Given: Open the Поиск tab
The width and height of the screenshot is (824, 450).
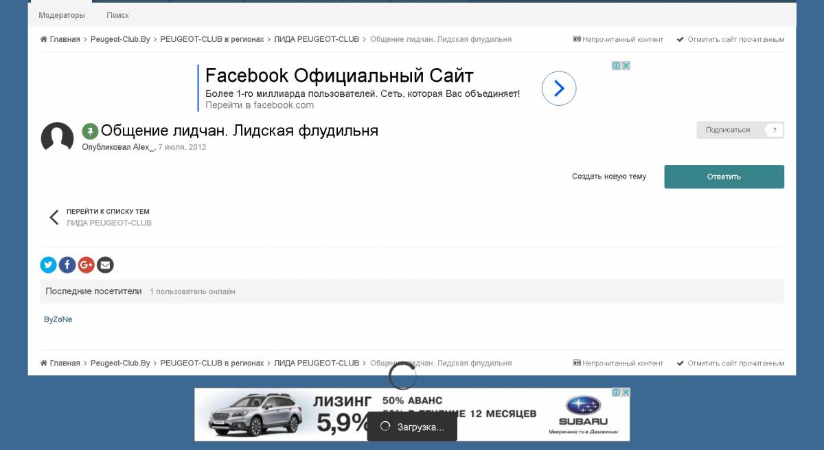Looking at the screenshot, I should (x=117, y=15).
